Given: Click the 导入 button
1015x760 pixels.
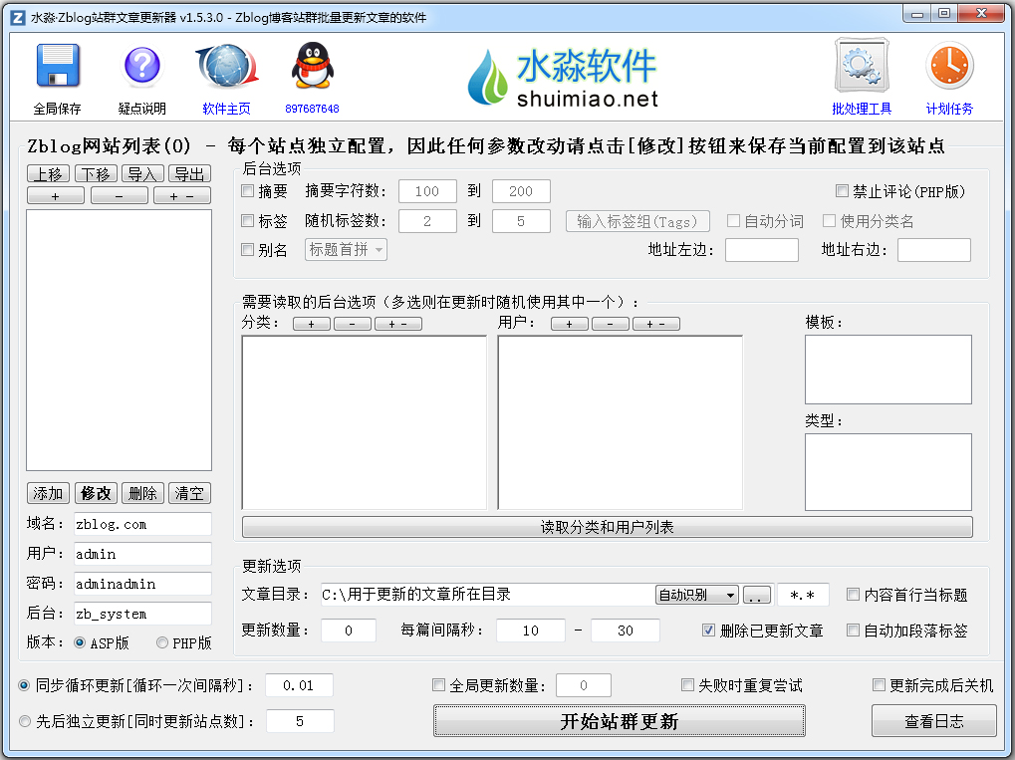Looking at the screenshot, I should click(142, 174).
